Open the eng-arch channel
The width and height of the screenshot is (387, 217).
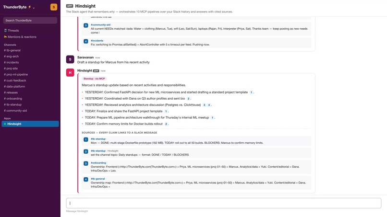coord(12,57)
